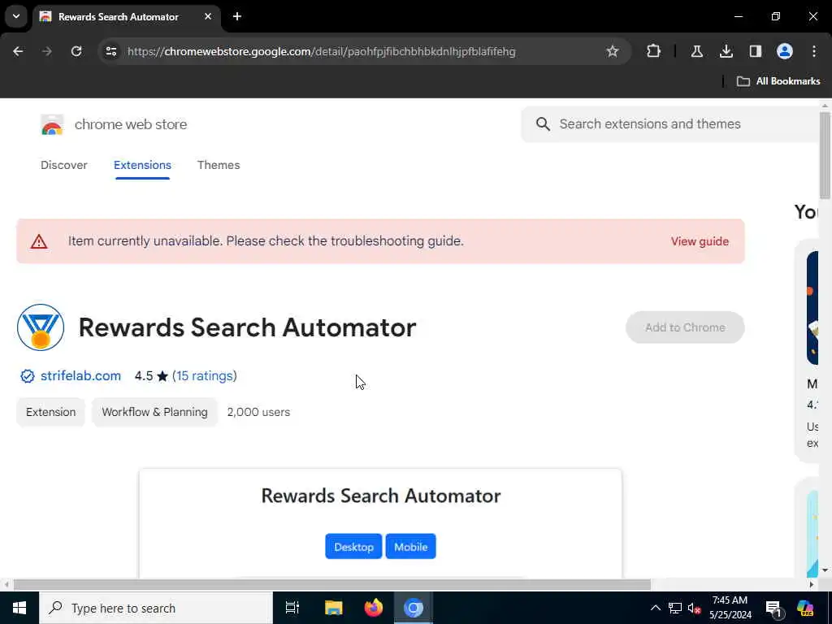Reload the Chrome Web Store page
The image size is (832, 624).
[76, 51]
